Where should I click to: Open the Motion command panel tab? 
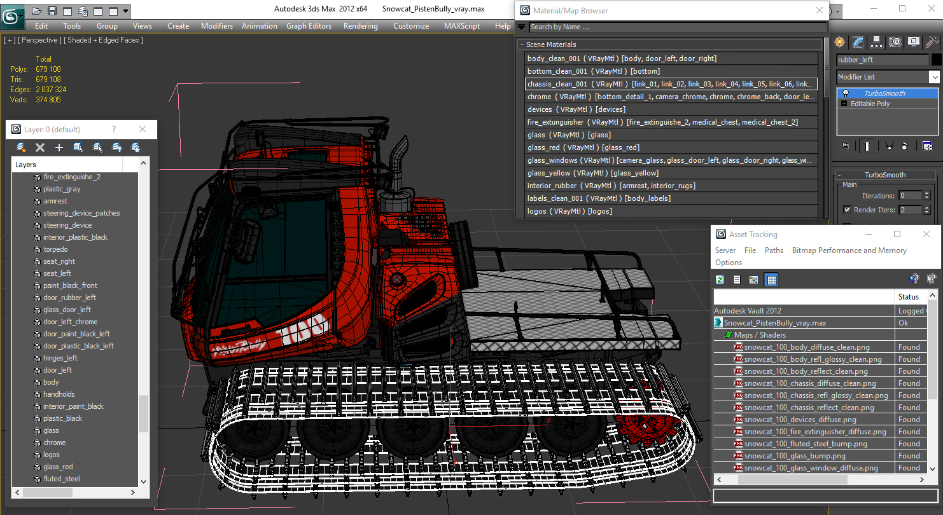coord(895,43)
